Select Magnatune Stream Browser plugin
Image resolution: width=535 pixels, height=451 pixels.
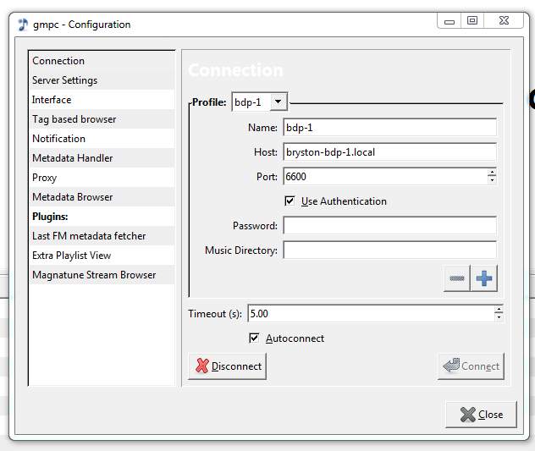coord(94,275)
